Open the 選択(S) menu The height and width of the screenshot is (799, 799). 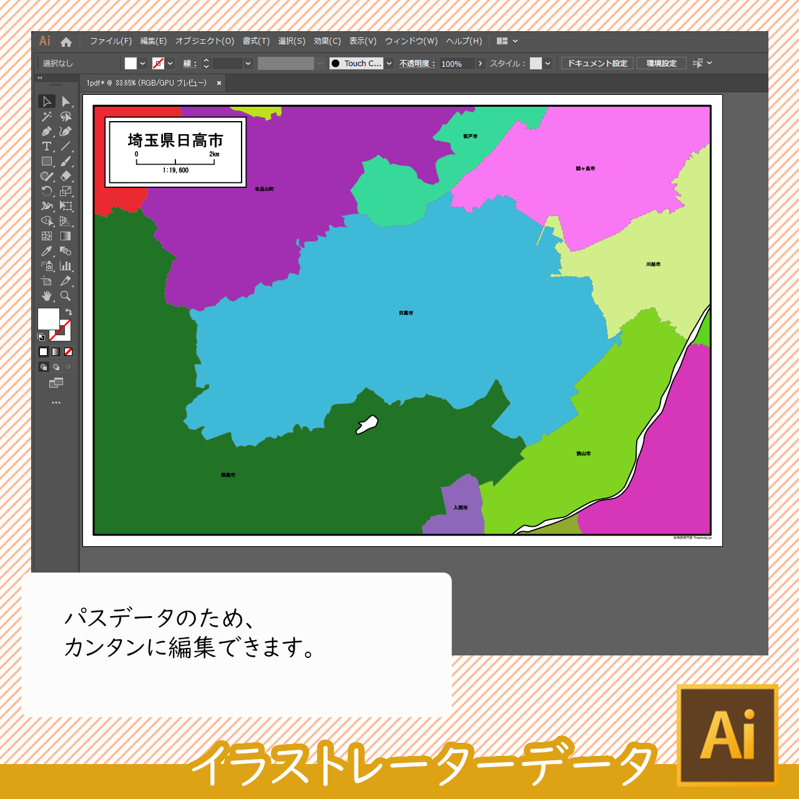(x=292, y=41)
